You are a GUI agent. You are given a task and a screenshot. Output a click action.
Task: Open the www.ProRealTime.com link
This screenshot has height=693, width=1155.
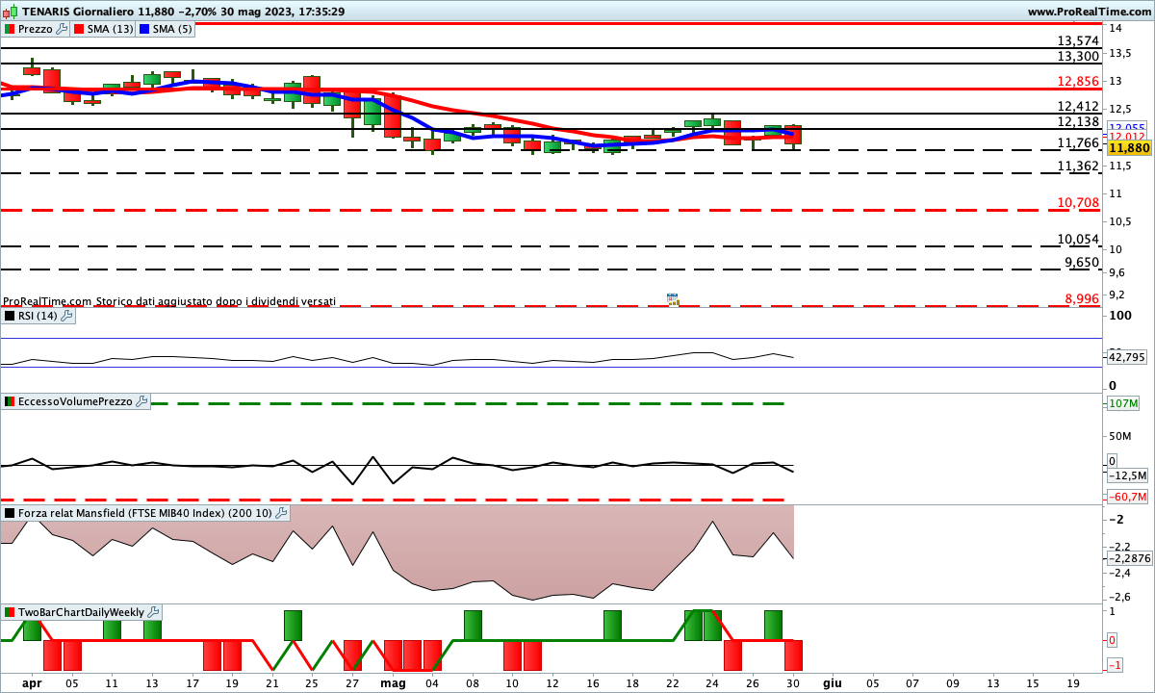pos(1089,11)
